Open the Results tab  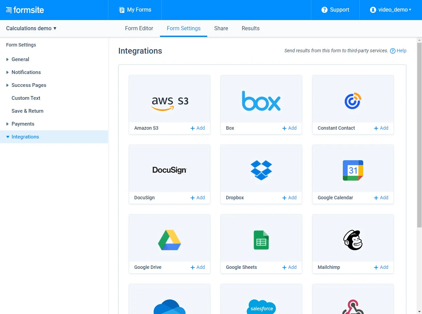coord(250,29)
